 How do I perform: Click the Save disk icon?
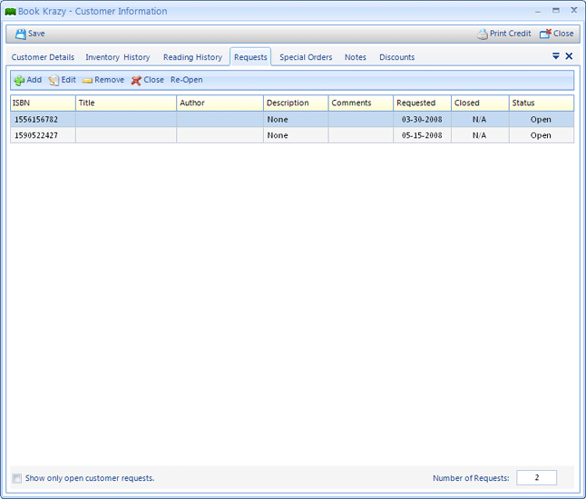[x=20, y=34]
